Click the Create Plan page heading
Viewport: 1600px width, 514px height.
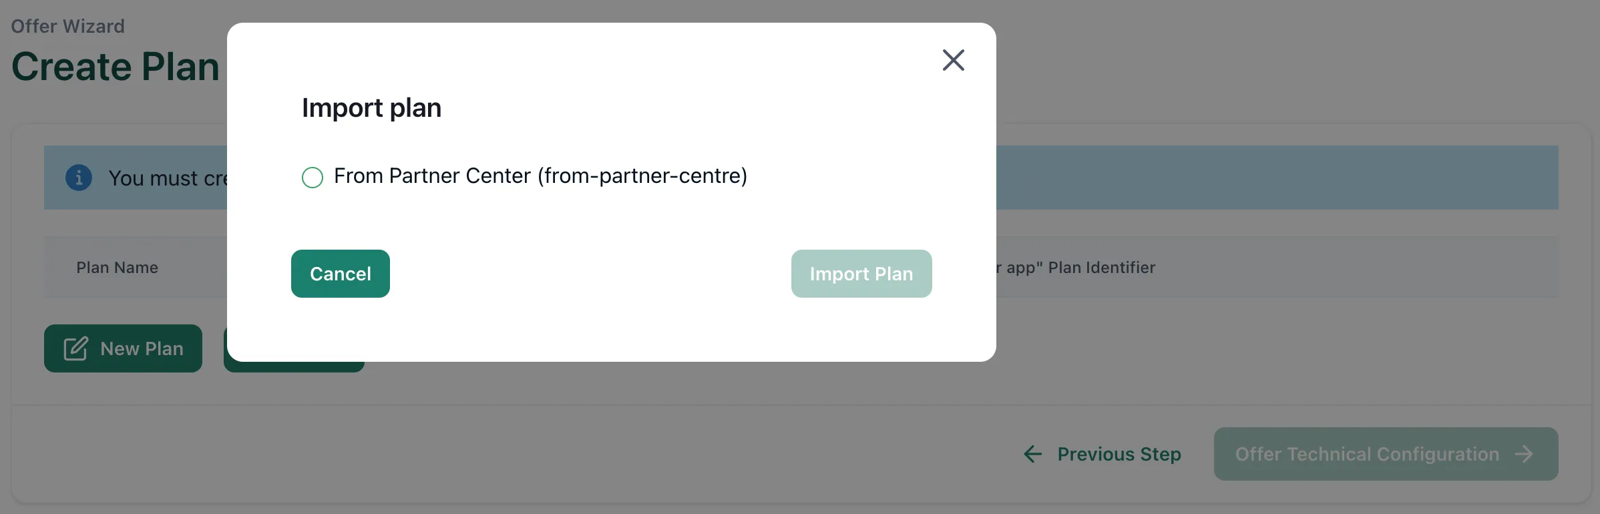coord(115,67)
